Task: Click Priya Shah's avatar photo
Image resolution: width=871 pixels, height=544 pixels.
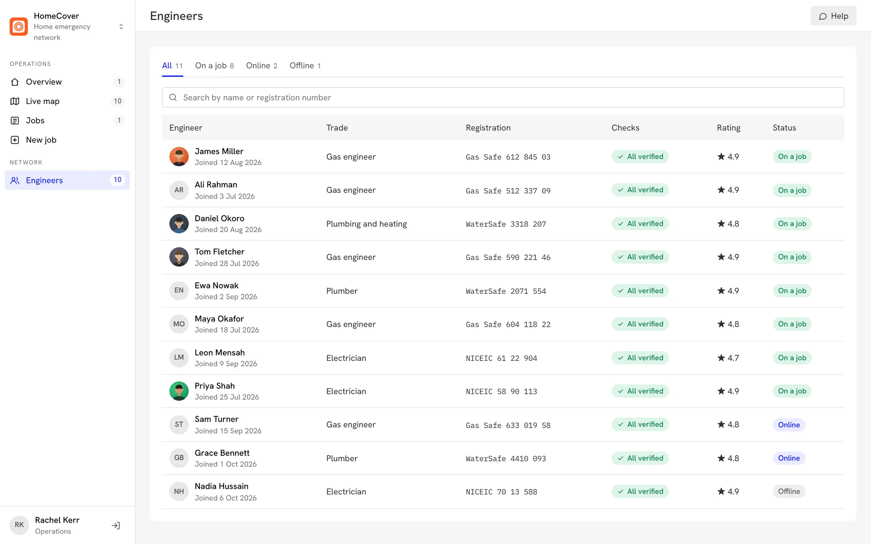Action: (x=179, y=391)
